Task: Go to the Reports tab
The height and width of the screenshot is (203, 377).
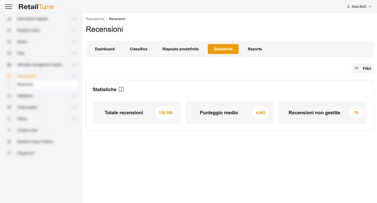Action: (x=255, y=49)
